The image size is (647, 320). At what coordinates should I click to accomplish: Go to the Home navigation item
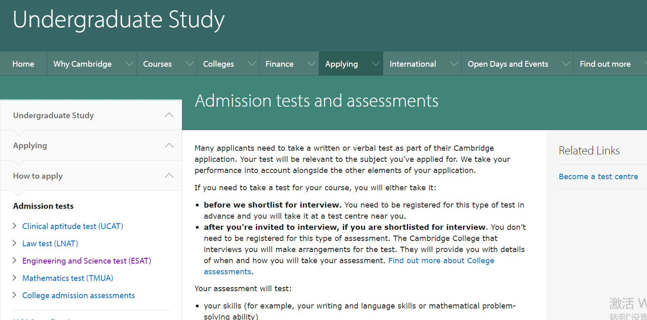click(x=24, y=64)
